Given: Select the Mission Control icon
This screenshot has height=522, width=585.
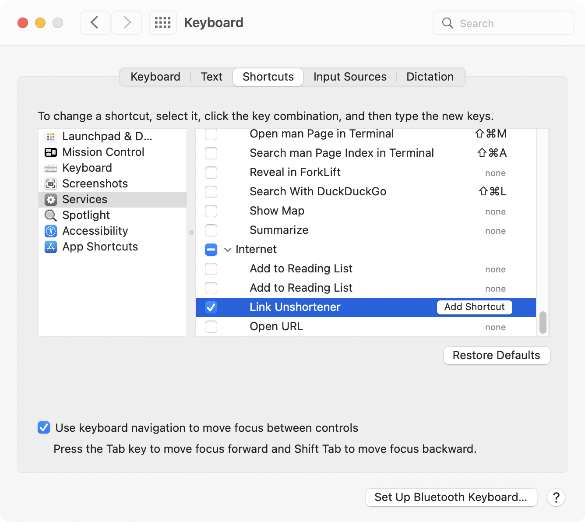Looking at the screenshot, I should pyautogui.click(x=51, y=152).
